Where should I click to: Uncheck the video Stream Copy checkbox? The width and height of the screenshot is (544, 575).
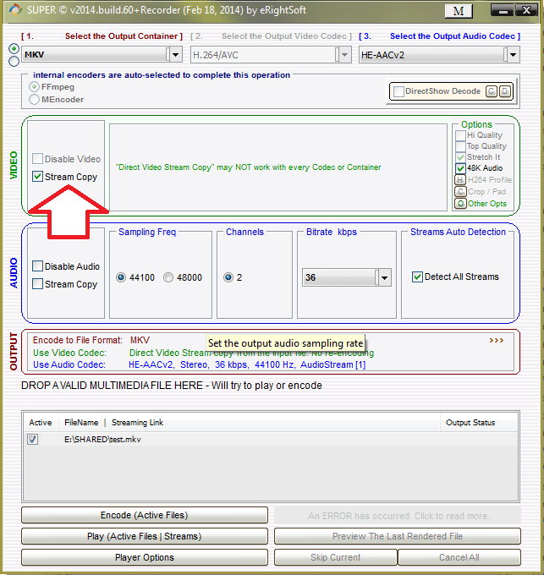point(37,178)
